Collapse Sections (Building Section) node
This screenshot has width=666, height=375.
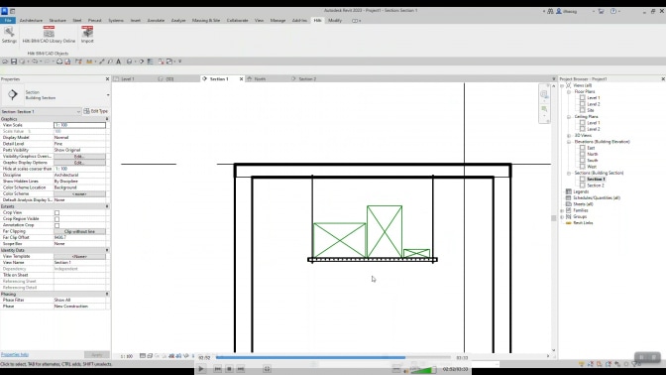[x=569, y=173]
